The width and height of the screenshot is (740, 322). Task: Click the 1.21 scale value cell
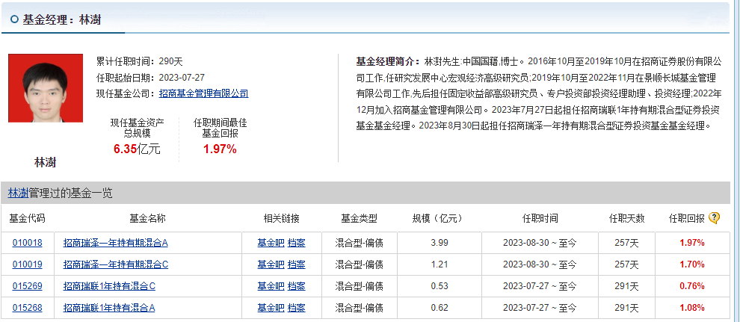(x=440, y=265)
